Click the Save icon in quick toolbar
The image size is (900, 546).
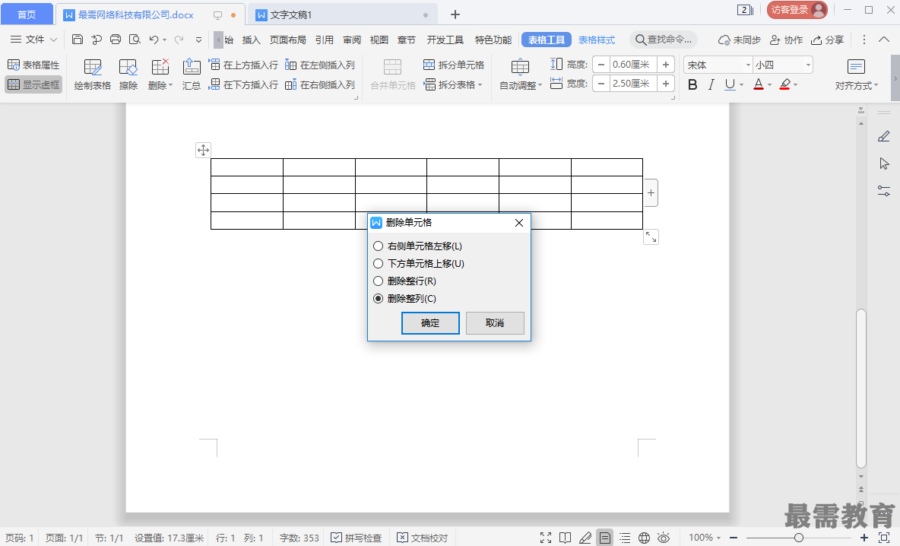pos(78,39)
